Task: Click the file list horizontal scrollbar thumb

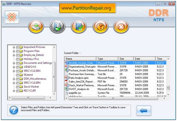Action: tap(113, 98)
